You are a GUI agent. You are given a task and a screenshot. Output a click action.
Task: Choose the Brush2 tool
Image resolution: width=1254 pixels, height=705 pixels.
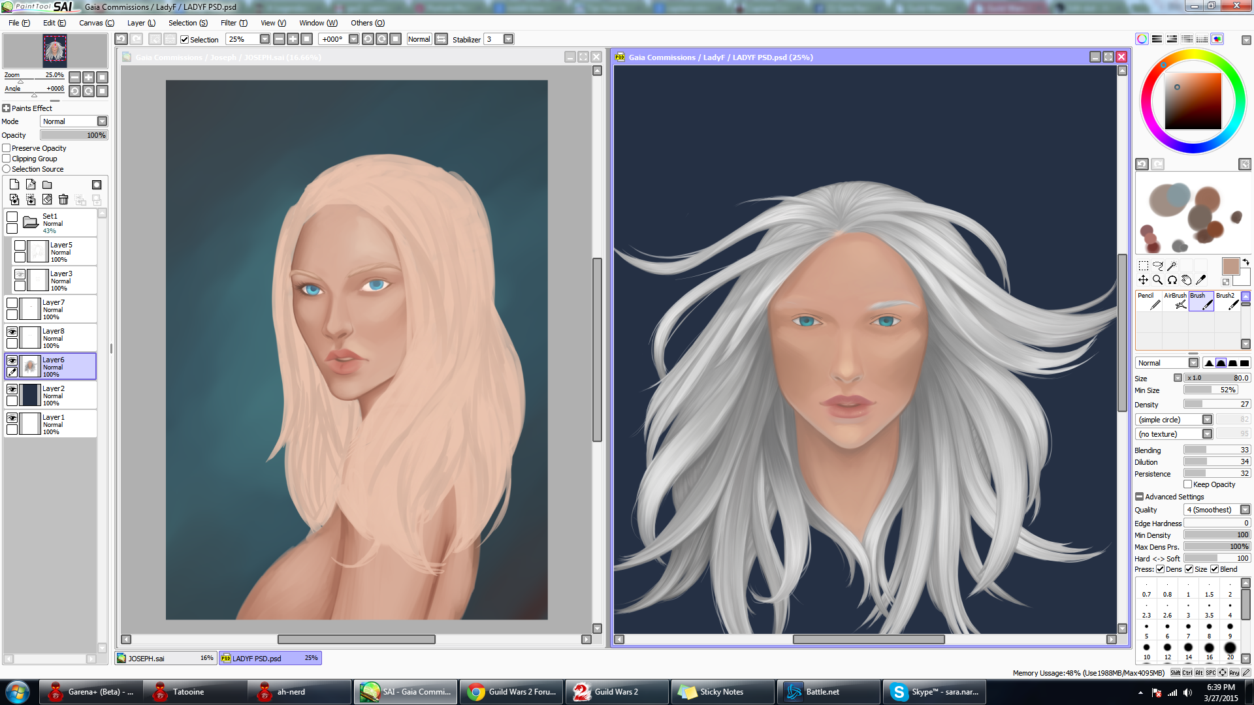tap(1227, 301)
